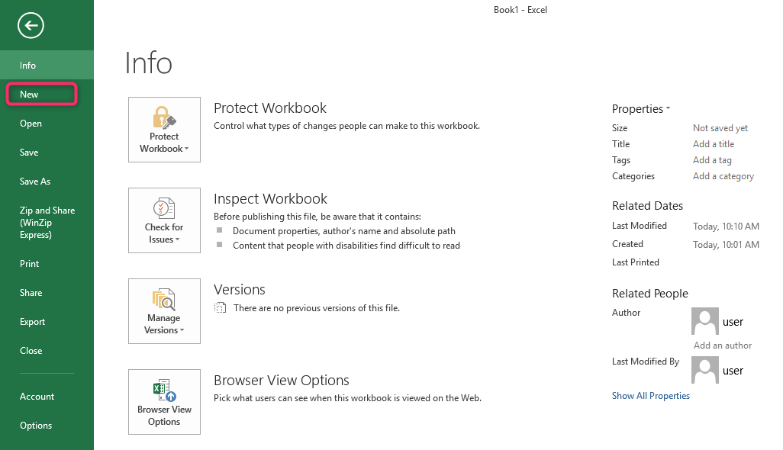783x450 pixels.
Task: Go to the Print page
Action: pos(30,264)
